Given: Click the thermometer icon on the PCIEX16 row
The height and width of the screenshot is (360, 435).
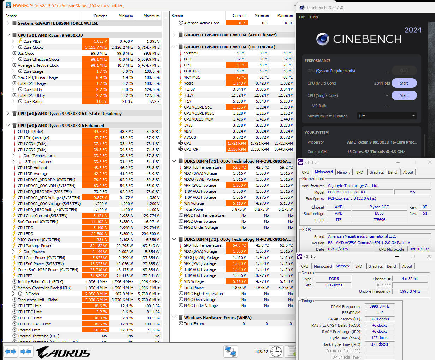Looking at the screenshot, I should pyautogui.click(x=181, y=71).
